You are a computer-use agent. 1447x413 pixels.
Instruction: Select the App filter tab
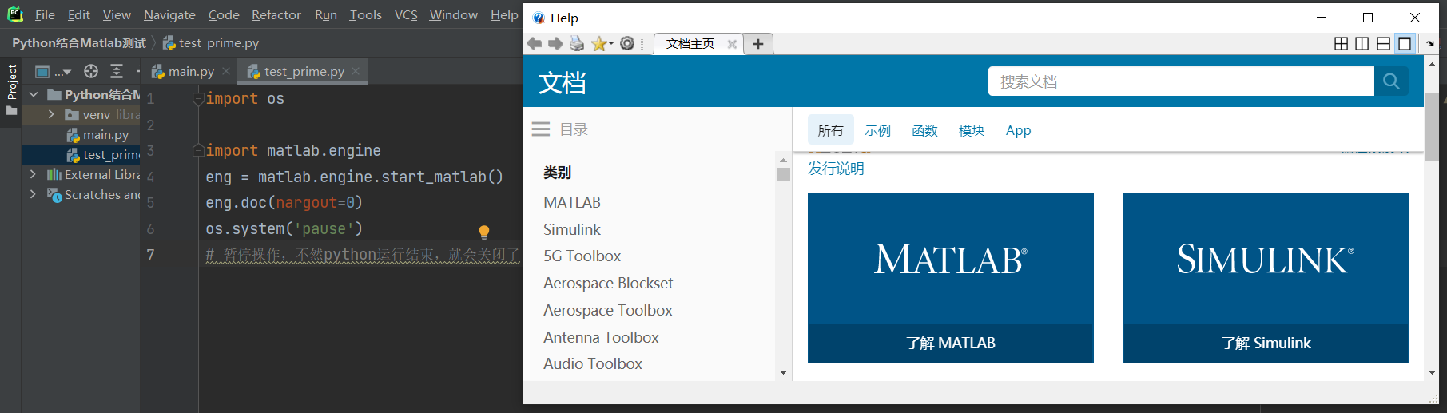[1018, 130]
